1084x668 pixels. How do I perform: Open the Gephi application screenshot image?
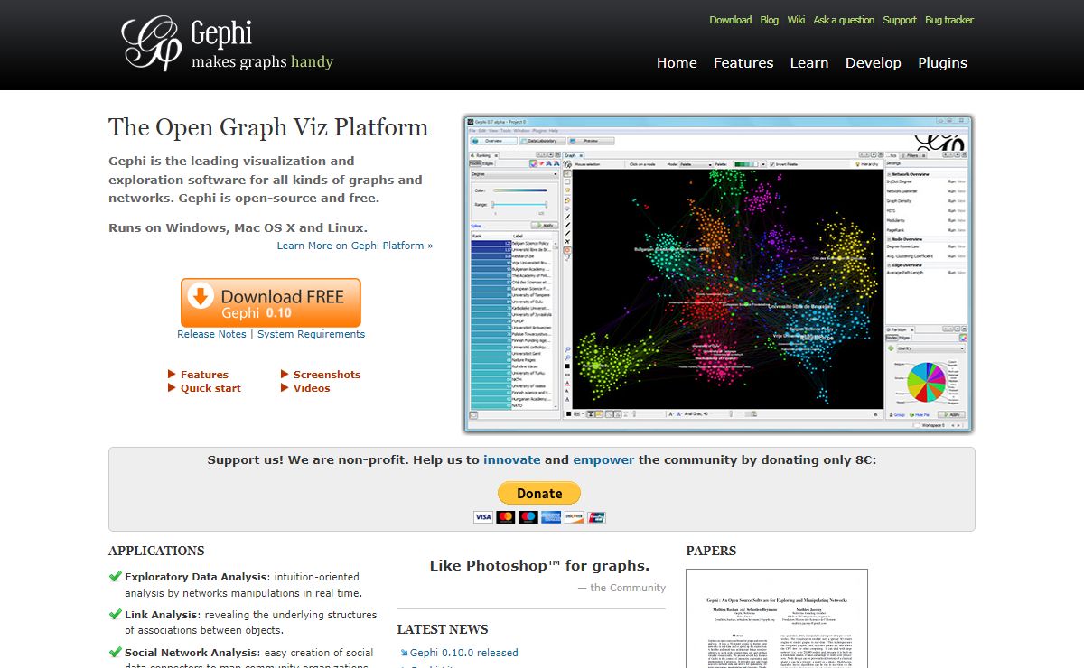[717, 273]
